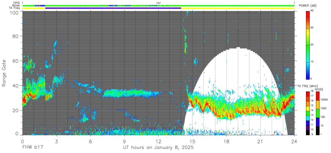Click x-axis tick label 6

[90, 141]
